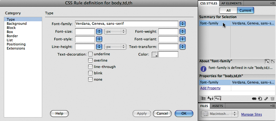Image resolution: width=276 pixels, height=121 pixels.
Task: Click the Line-height input field
Action: pos(85,47)
